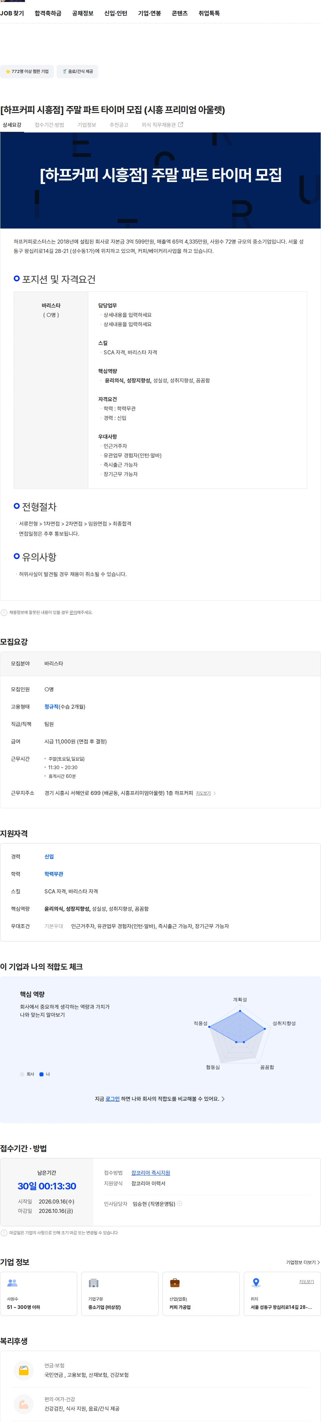The image size is (321, 1422).
Task: Click the 잡코리아 즉시지원 link
Action: tap(150, 1173)
